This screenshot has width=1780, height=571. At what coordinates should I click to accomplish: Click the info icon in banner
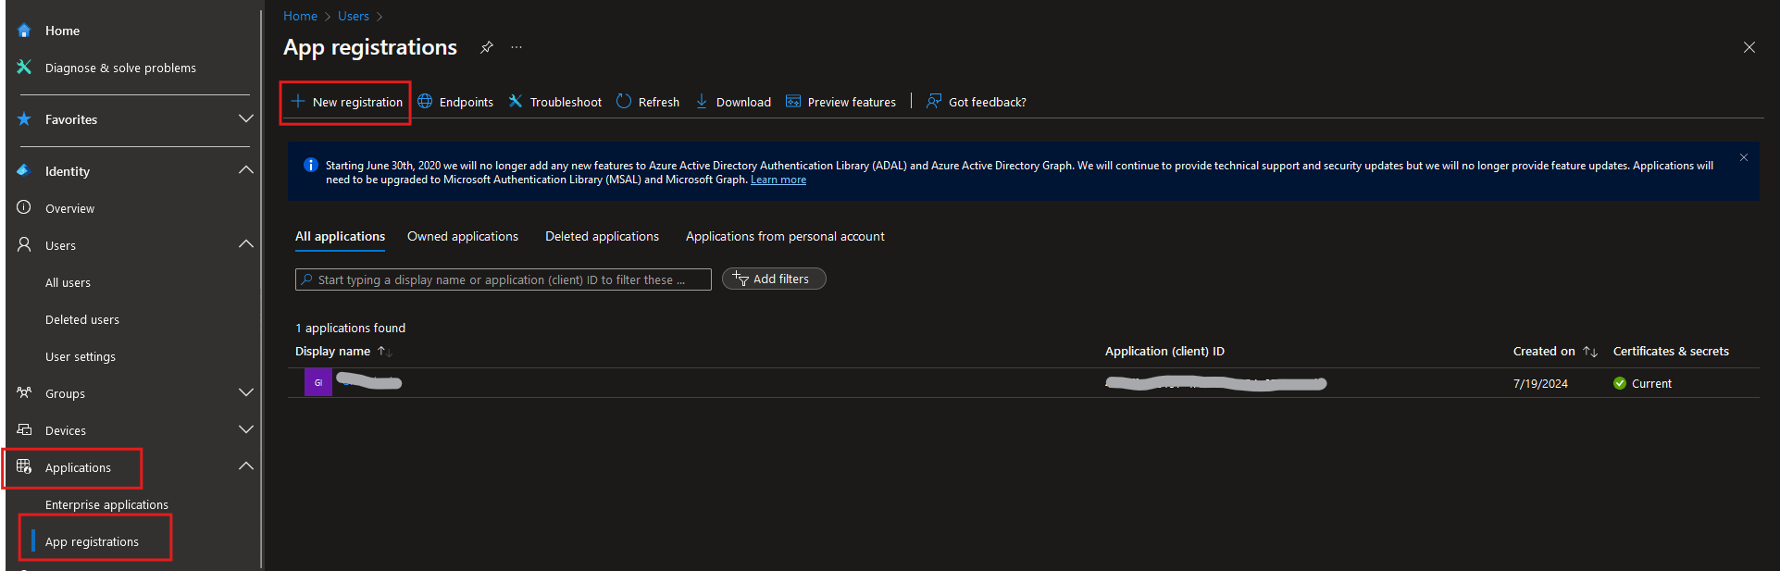click(311, 165)
